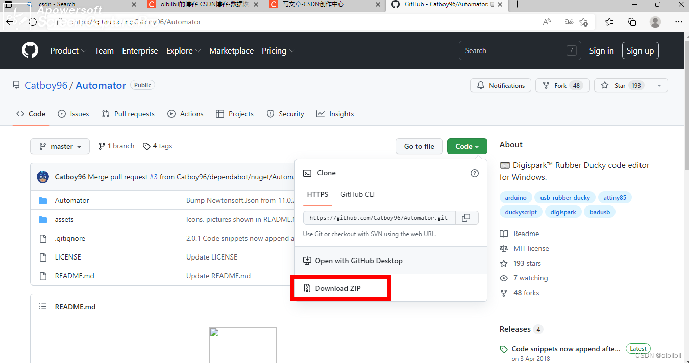Click the slash shortcut key in search
This screenshot has height=363, width=689.
click(572, 50)
